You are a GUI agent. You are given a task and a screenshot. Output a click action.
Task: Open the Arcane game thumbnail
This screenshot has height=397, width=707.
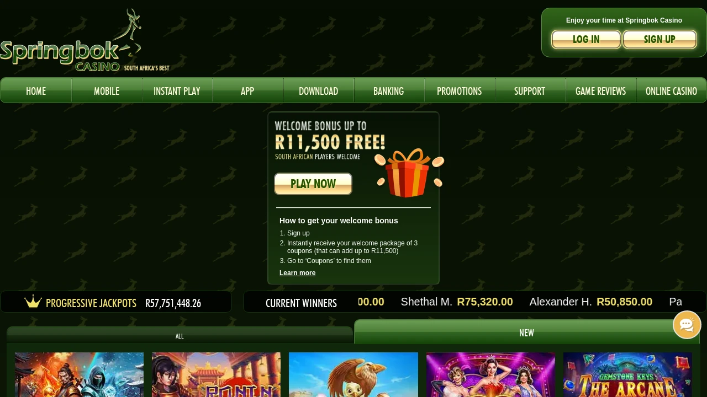tap(627, 375)
